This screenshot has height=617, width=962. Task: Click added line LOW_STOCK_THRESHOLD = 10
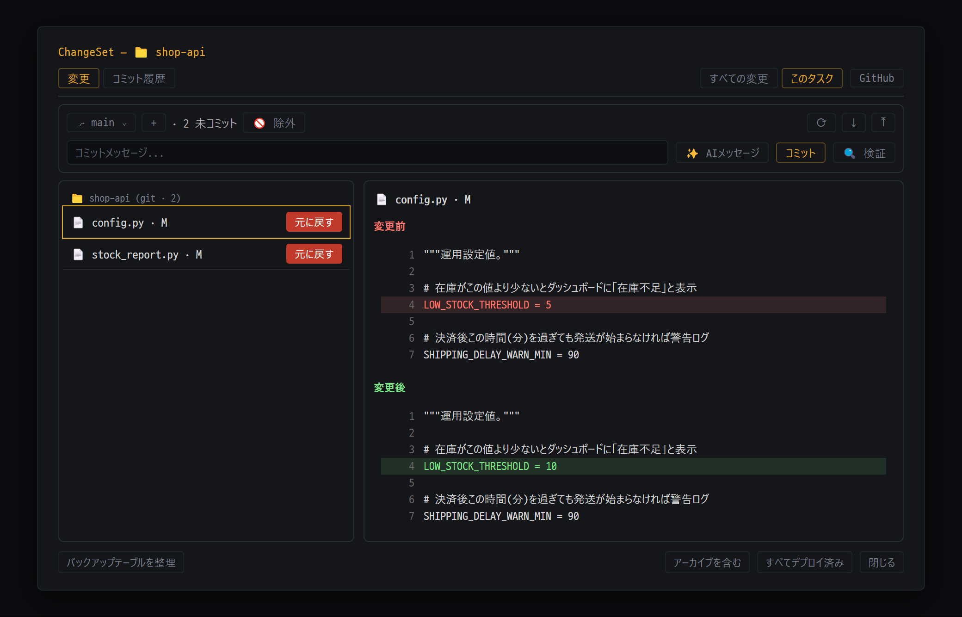coord(634,466)
